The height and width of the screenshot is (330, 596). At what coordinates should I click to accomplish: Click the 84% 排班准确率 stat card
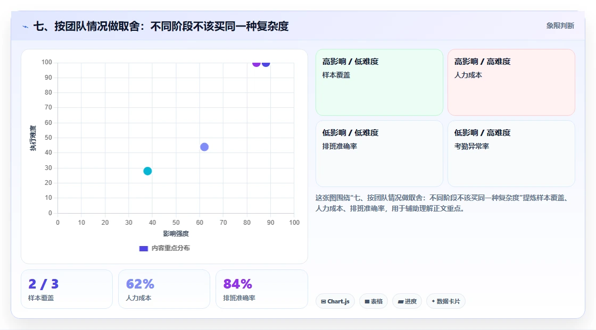(261, 290)
